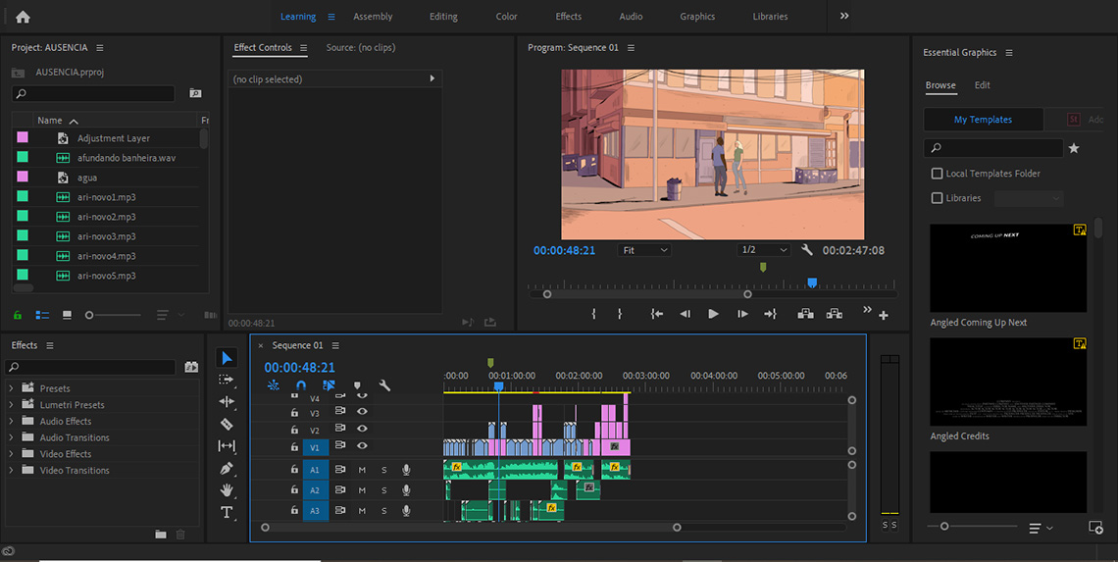Mute audio track A1
1118x562 pixels.
[362, 470]
